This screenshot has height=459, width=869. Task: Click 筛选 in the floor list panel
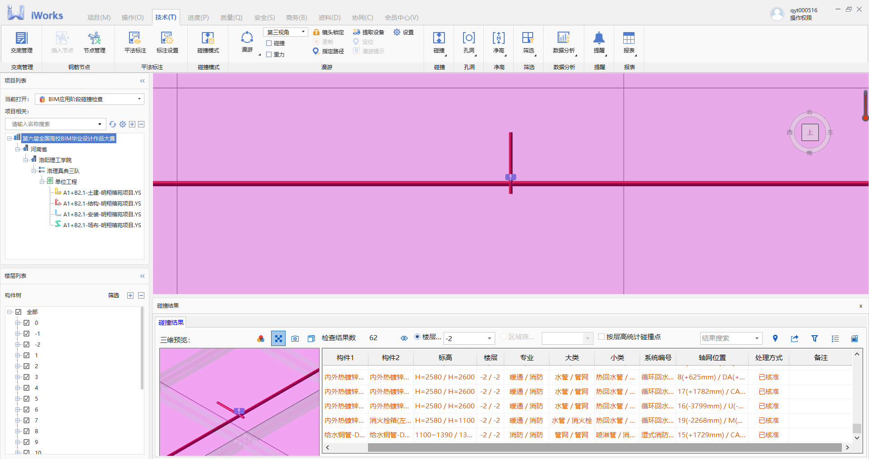(113, 295)
